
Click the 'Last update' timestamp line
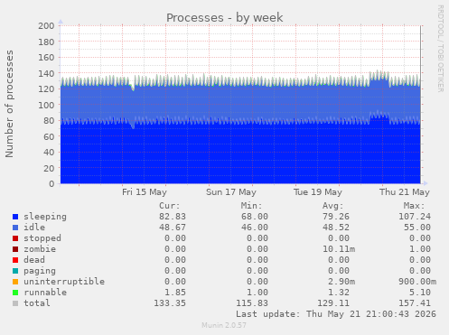tap(336, 314)
